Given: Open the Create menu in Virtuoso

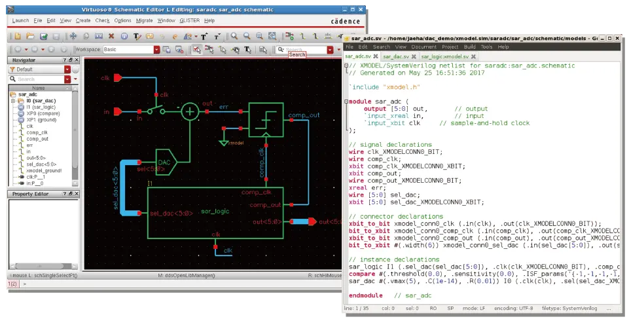Looking at the screenshot, I should point(83,20).
